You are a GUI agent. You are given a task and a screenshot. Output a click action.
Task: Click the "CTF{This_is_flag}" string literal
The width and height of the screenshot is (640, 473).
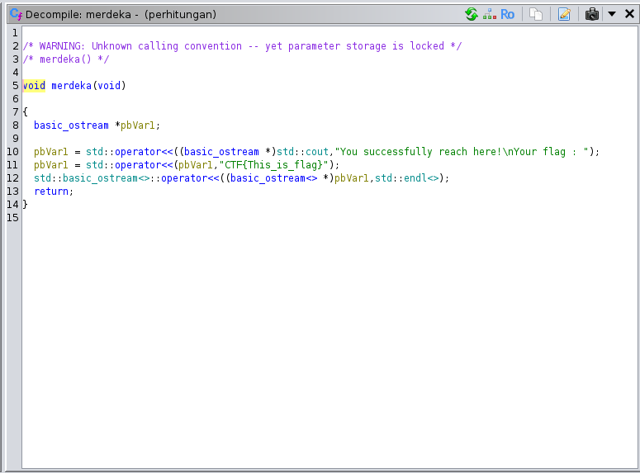(x=276, y=165)
